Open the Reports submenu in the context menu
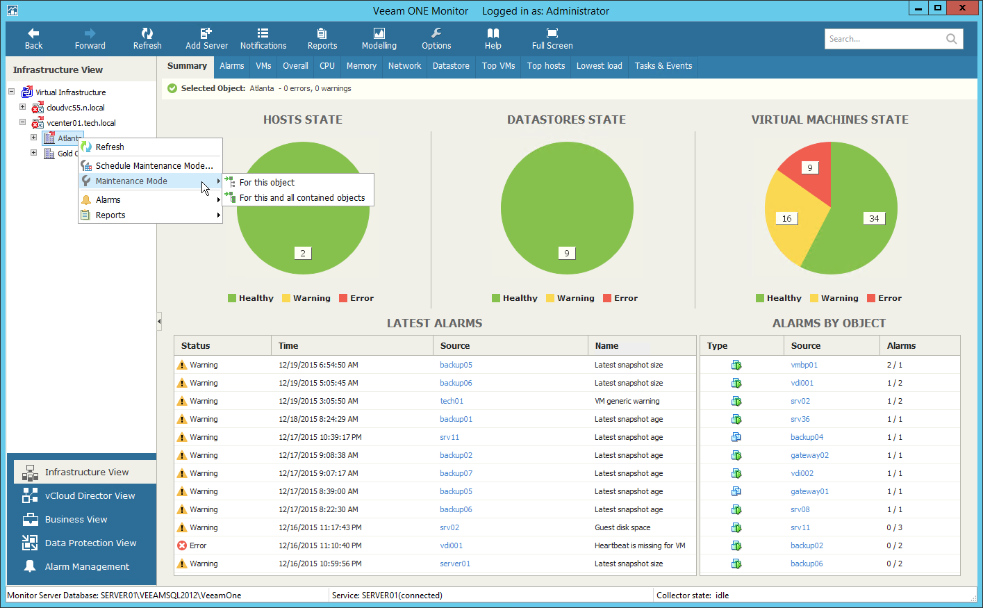Viewport: 983px width, 608px height. (x=151, y=215)
